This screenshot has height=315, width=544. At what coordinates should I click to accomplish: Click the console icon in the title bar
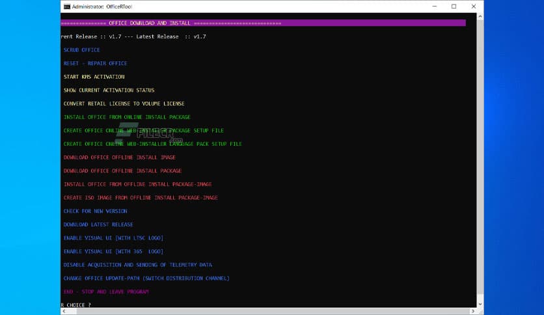pyautogui.click(x=66, y=7)
